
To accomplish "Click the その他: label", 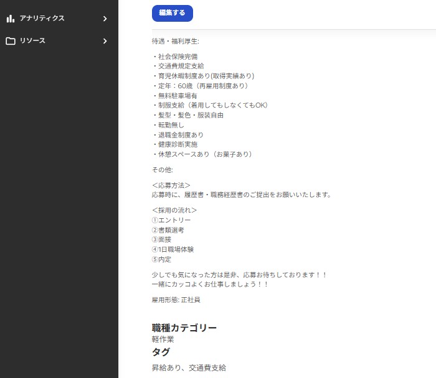I will click(162, 170).
